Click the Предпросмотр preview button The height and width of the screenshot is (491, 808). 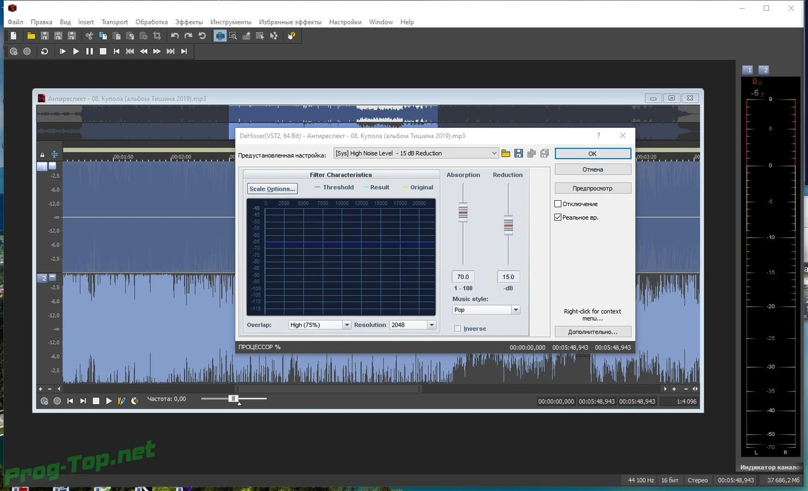coord(593,188)
